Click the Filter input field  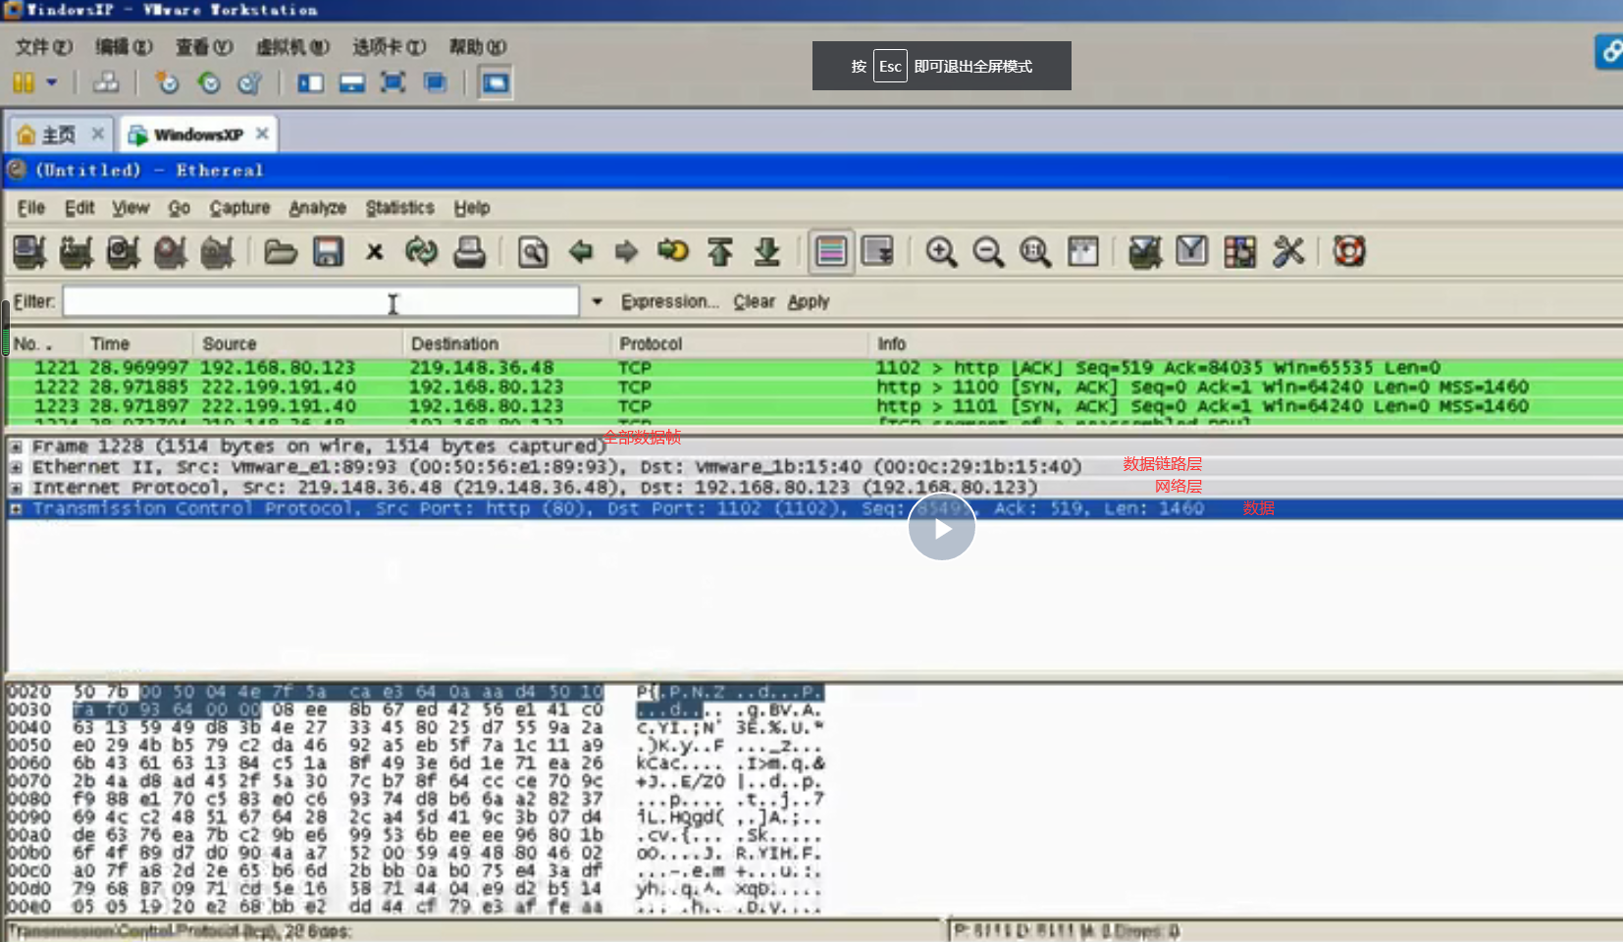coord(321,301)
